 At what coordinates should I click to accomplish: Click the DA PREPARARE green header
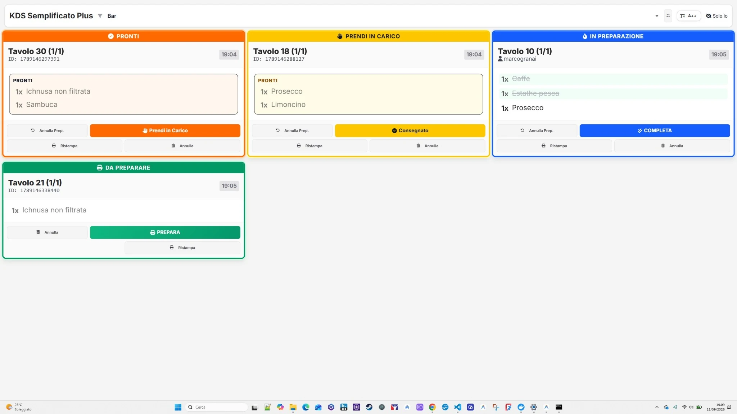coord(123,168)
